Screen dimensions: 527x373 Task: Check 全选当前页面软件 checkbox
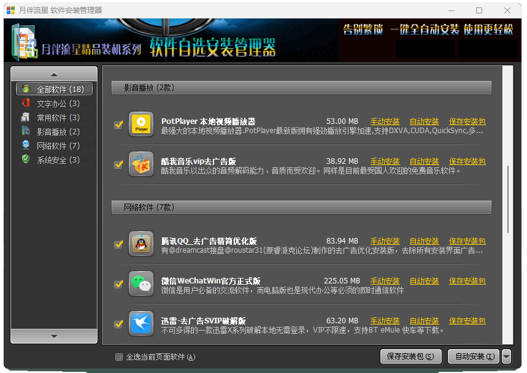coord(119,357)
